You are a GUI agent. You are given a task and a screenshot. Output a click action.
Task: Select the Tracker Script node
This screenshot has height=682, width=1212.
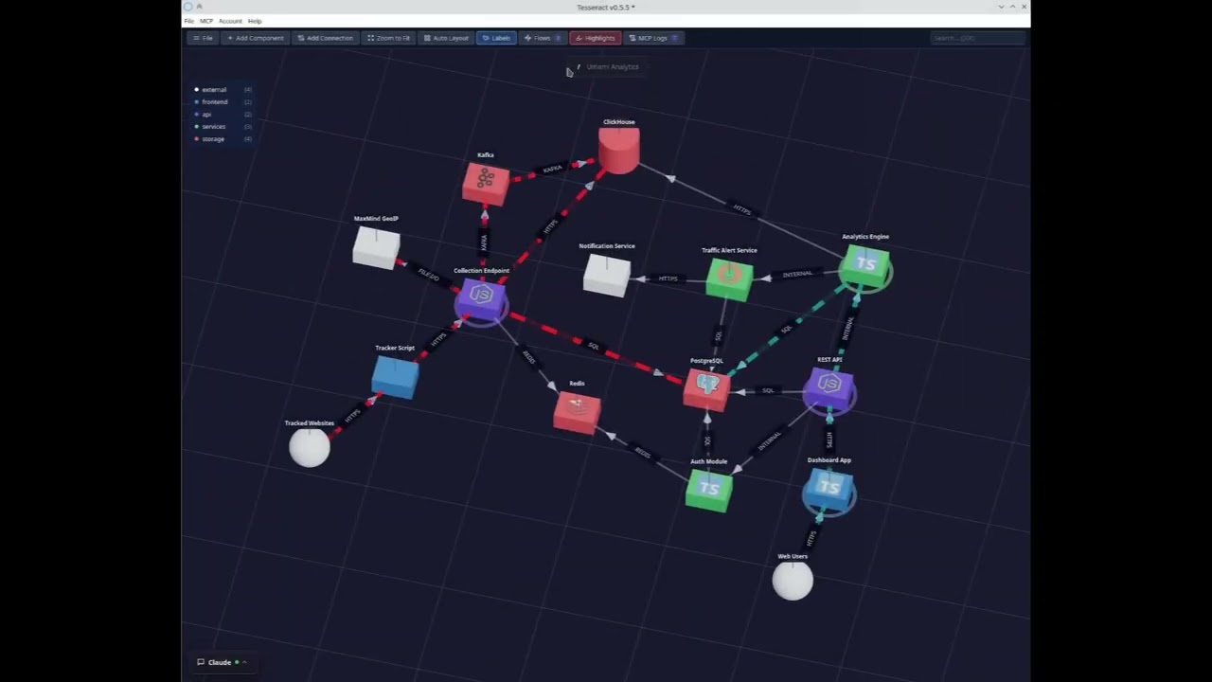tap(395, 377)
